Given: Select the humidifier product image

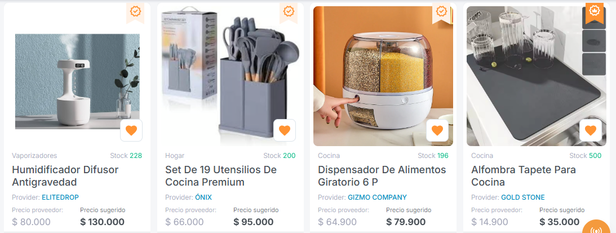Looking at the screenshot, I should [77, 81].
